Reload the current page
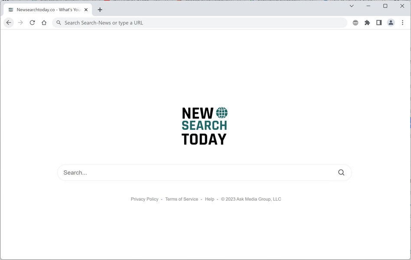 click(x=32, y=23)
